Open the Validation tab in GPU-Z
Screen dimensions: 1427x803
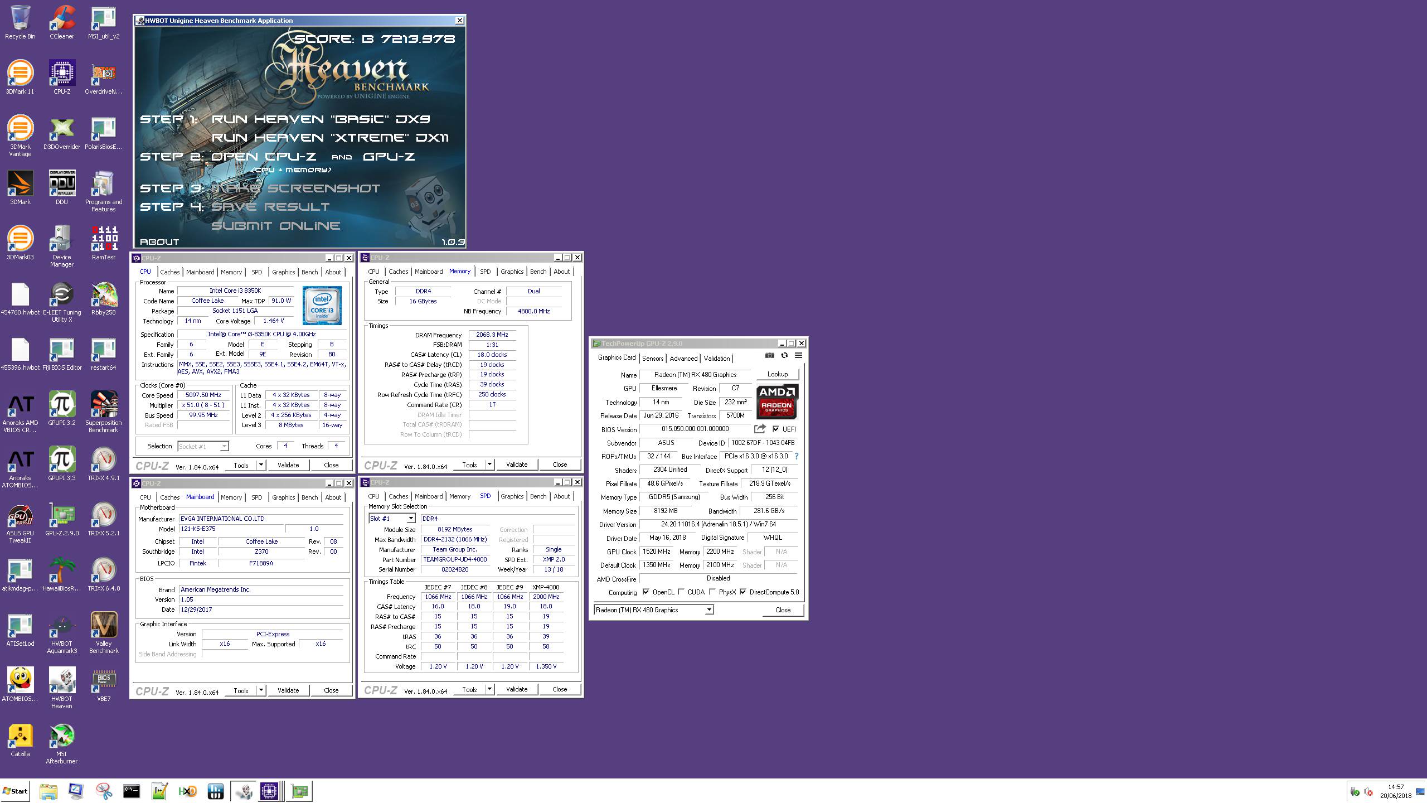point(717,359)
